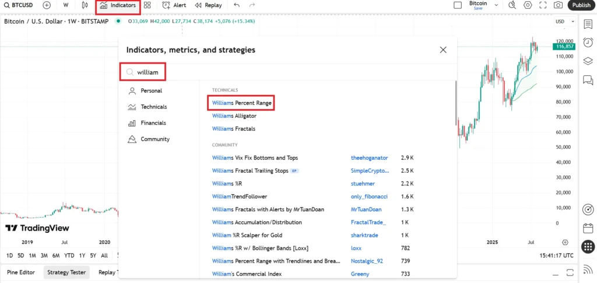Viewport: 597px width, 283px height.
Task: Click the 15:41:17 UTC timezone clock
Action: [556, 256]
